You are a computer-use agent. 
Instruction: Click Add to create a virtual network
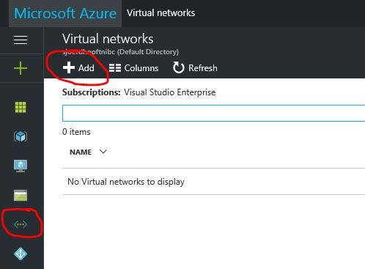coord(78,68)
